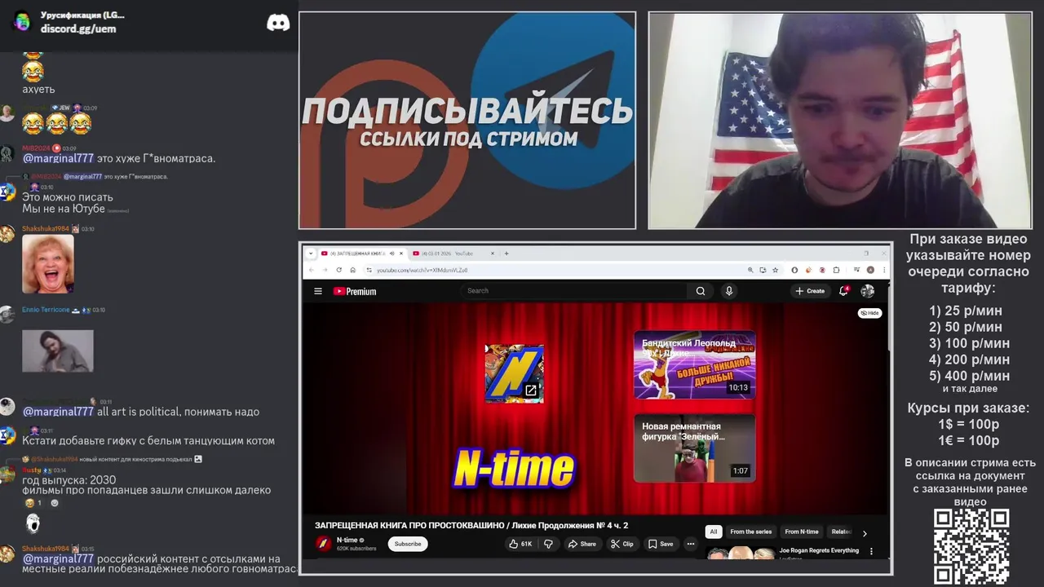Click the zoom magnifier in the address bar

click(750, 270)
